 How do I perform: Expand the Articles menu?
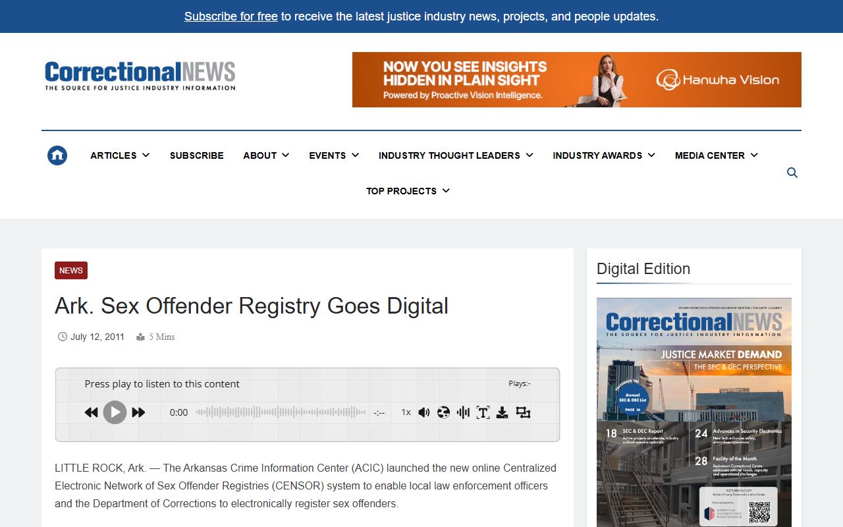[120, 155]
